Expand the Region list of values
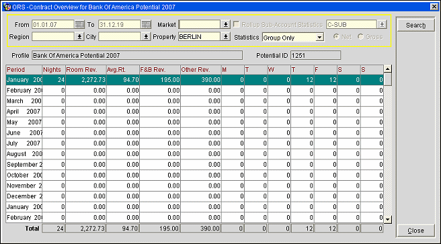This screenshot has width=441, height=244. click(x=79, y=37)
